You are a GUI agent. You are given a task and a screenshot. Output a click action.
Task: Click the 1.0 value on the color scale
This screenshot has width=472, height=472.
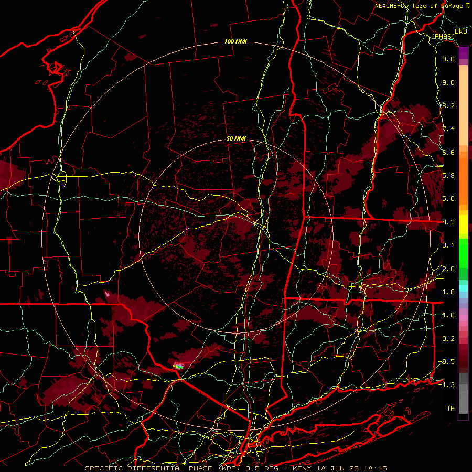click(x=448, y=315)
